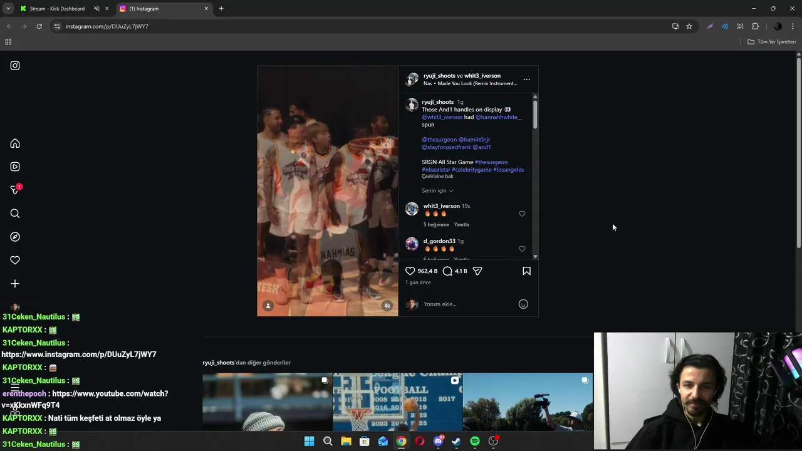
Task: Open the Nas Made You Look audio link
Action: point(470,83)
